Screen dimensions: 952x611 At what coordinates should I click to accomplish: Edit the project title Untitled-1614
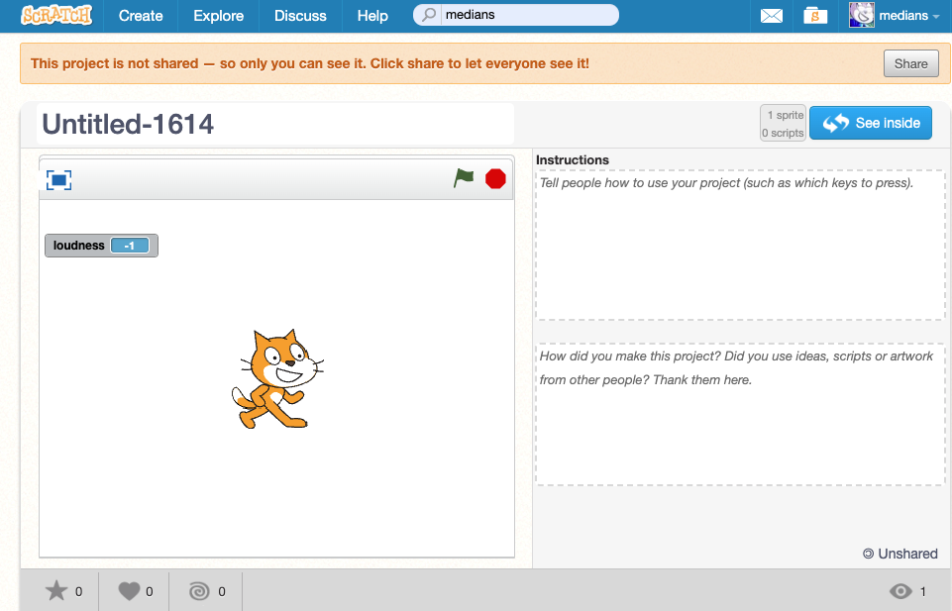[274, 125]
